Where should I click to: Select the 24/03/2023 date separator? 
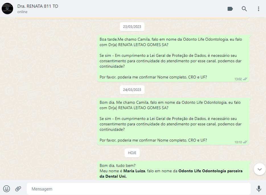(132, 90)
